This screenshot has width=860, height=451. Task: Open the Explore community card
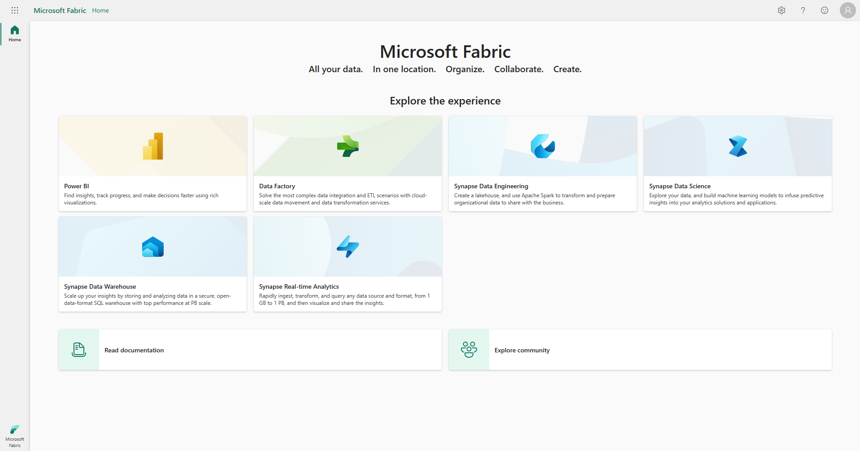(640, 350)
